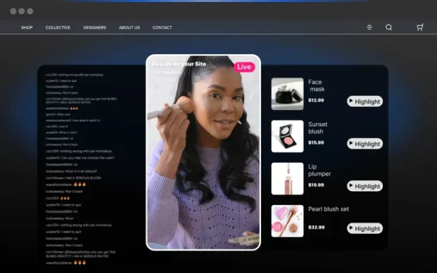Select the Lip plumper product thumbnail
Viewport: 437px width, 273px height.
(287, 179)
